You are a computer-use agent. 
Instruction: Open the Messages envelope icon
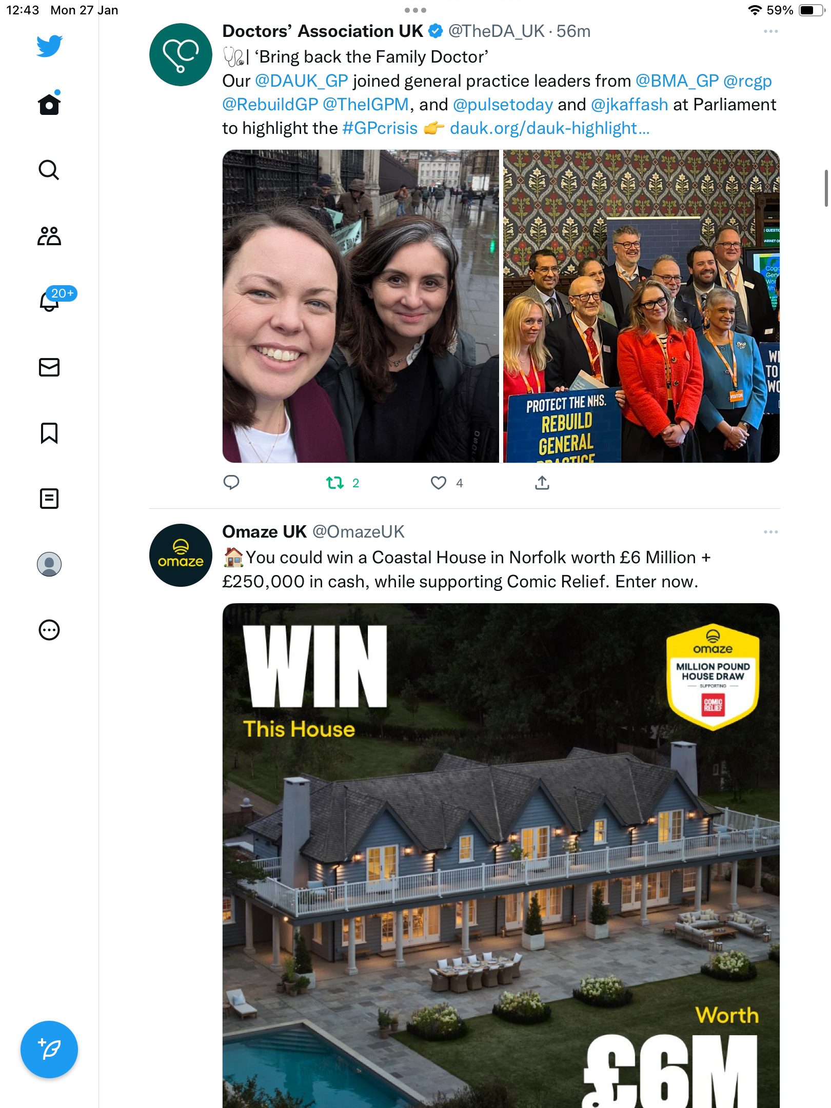(x=49, y=367)
